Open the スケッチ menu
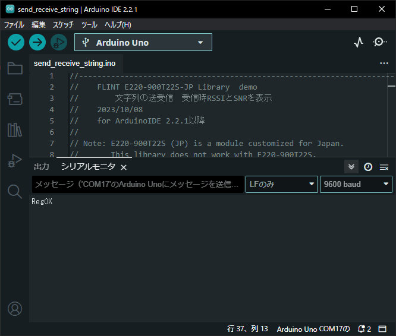Screen dimensions: 396x336 [x=63, y=25]
